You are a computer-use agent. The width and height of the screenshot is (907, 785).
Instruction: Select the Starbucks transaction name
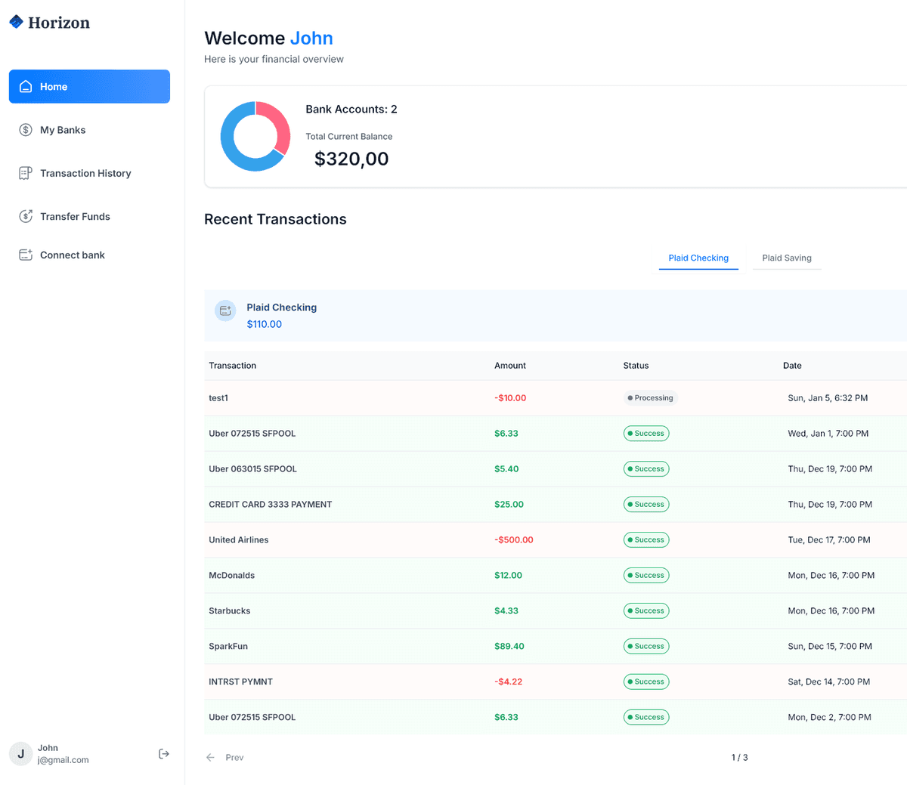tap(230, 610)
